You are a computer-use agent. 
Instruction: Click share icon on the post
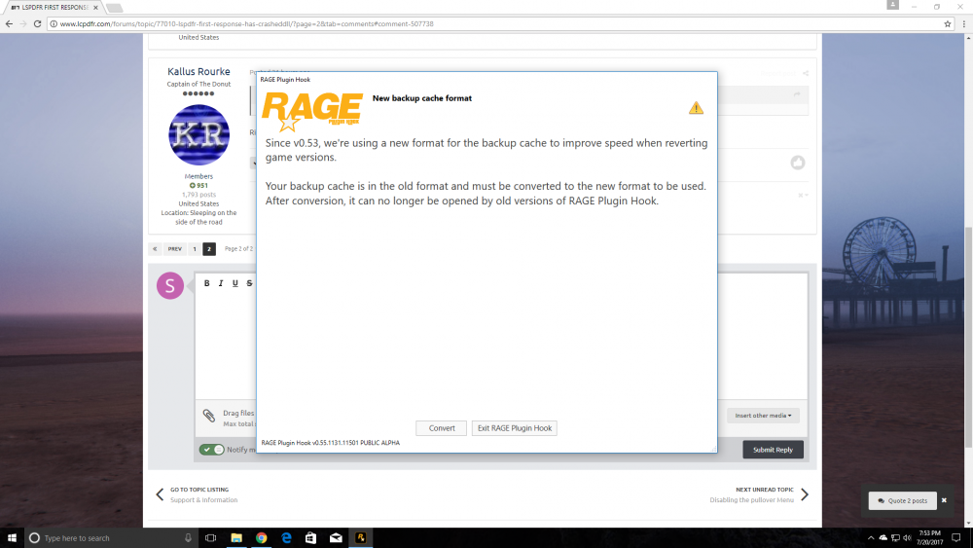tap(806, 73)
